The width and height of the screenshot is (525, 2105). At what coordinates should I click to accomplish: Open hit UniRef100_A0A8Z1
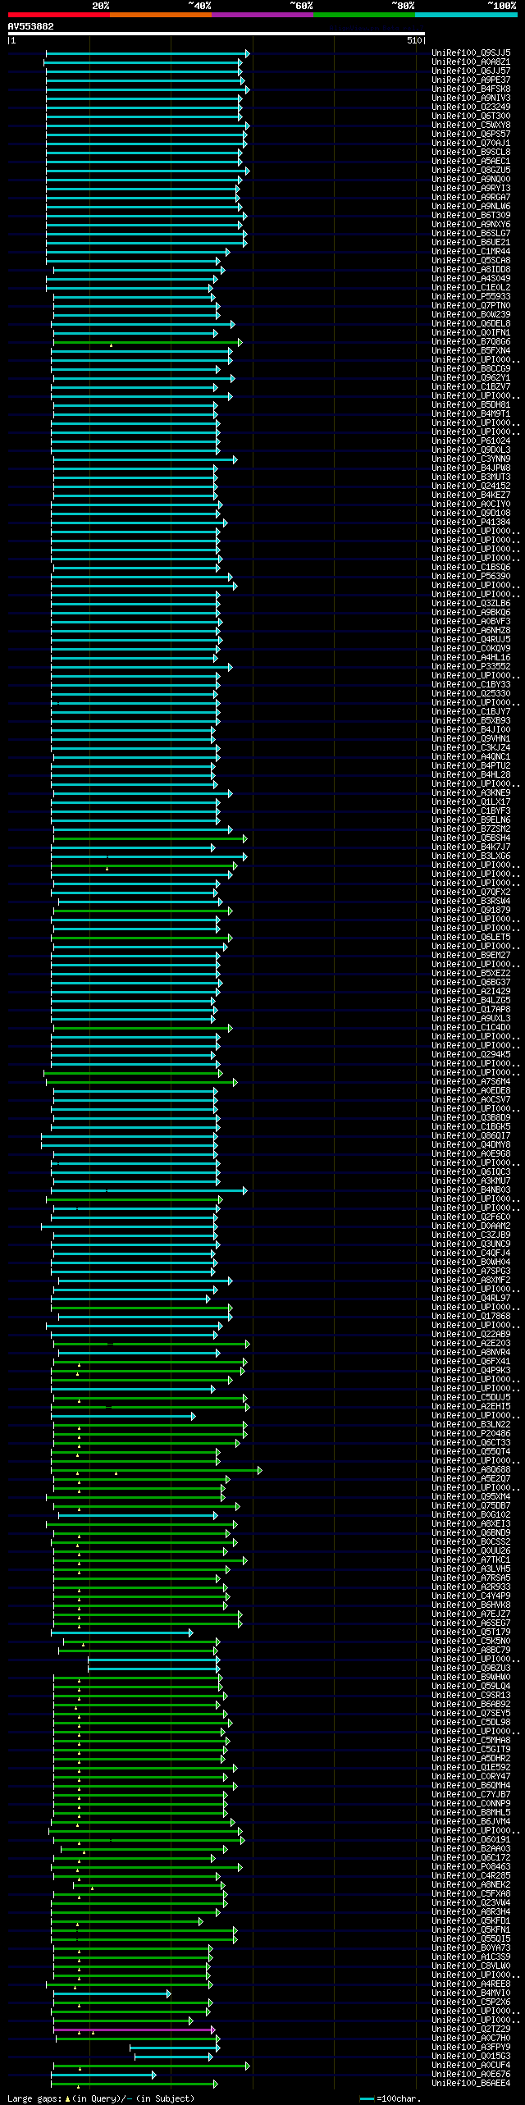tap(471, 62)
